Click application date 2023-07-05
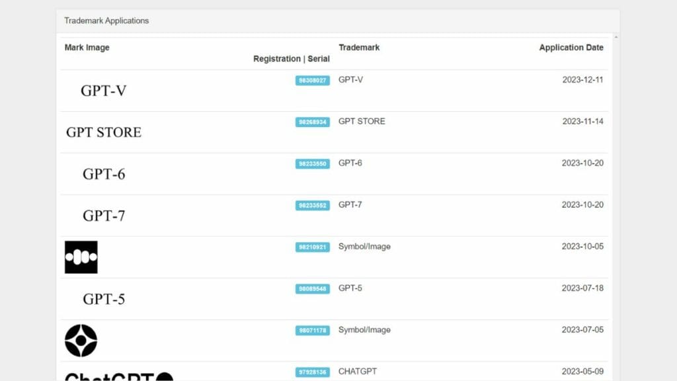This screenshot has height=381, width=677. pyautogui.click(x=582, y=330)
